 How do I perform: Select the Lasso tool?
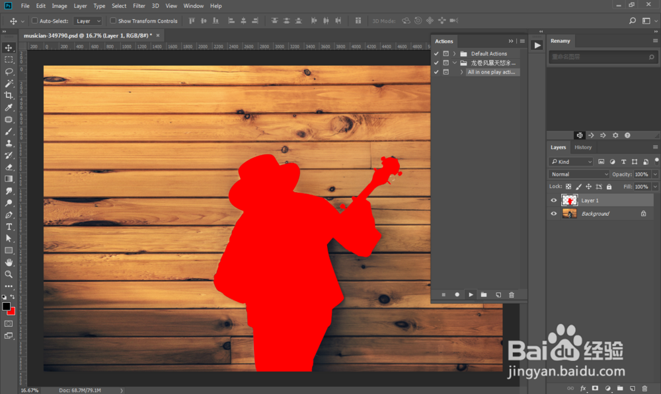(9, 71)
